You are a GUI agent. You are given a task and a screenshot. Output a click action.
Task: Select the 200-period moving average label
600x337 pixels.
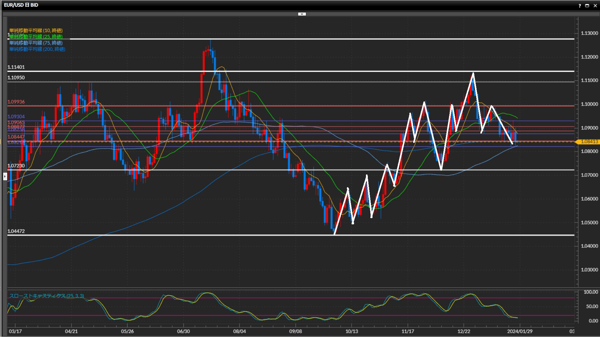tap(37, 49)
